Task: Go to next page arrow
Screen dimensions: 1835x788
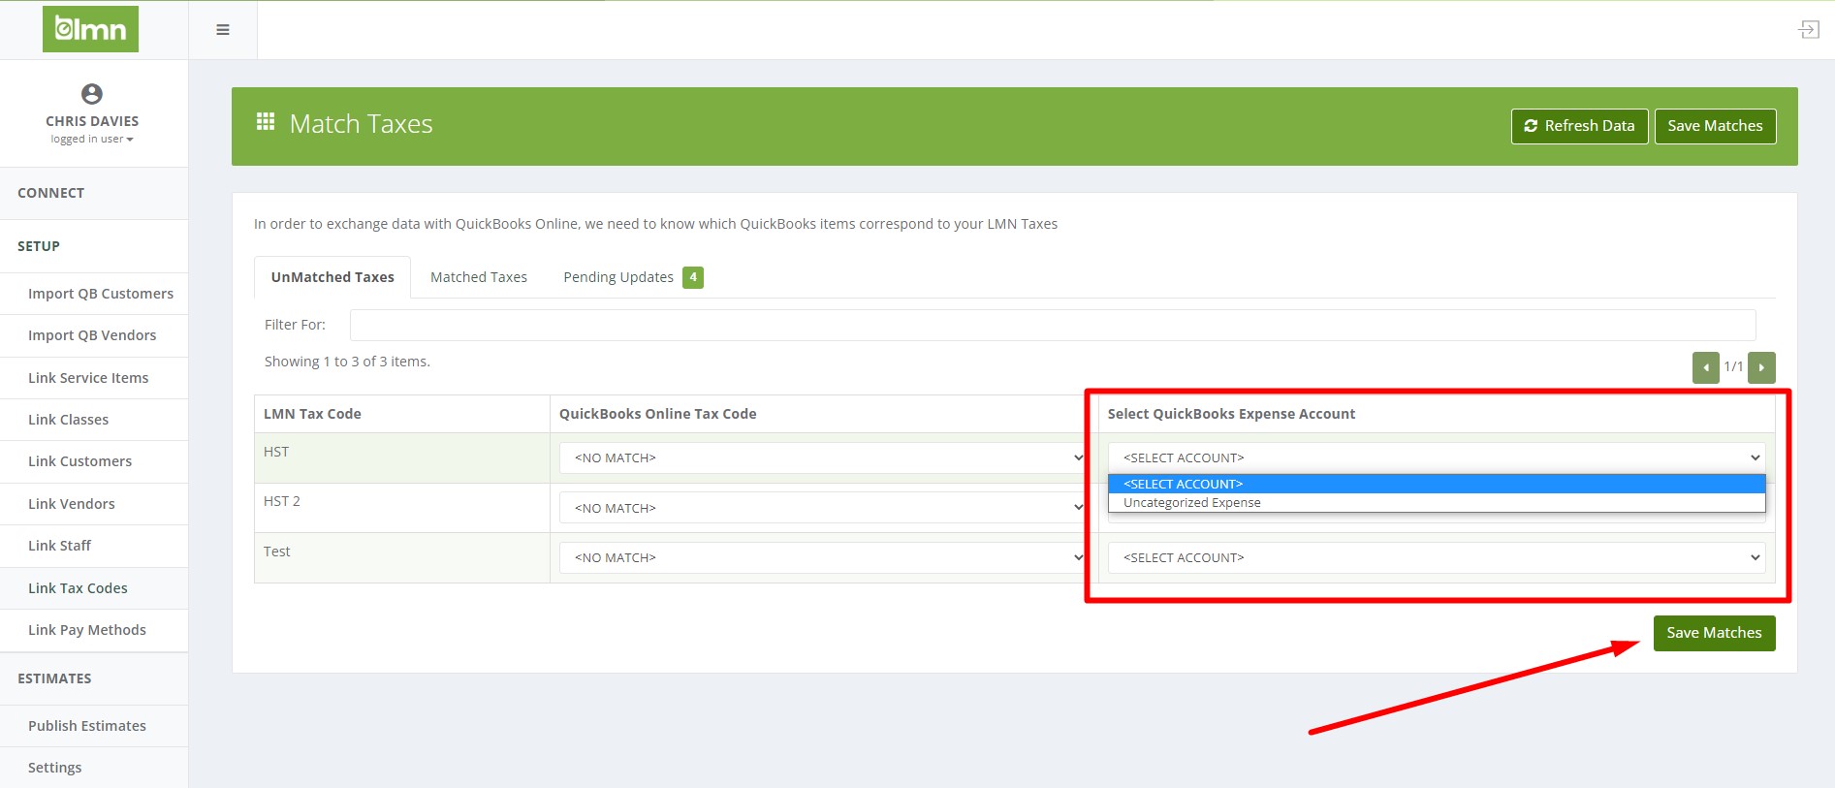Action: 1761,367
